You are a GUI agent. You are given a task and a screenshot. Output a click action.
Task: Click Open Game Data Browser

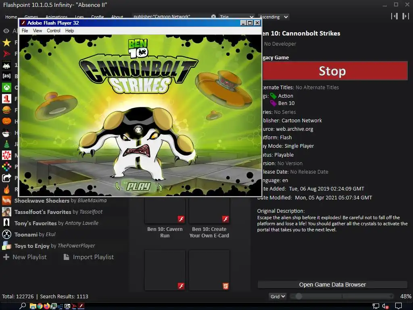pos(332,285)
